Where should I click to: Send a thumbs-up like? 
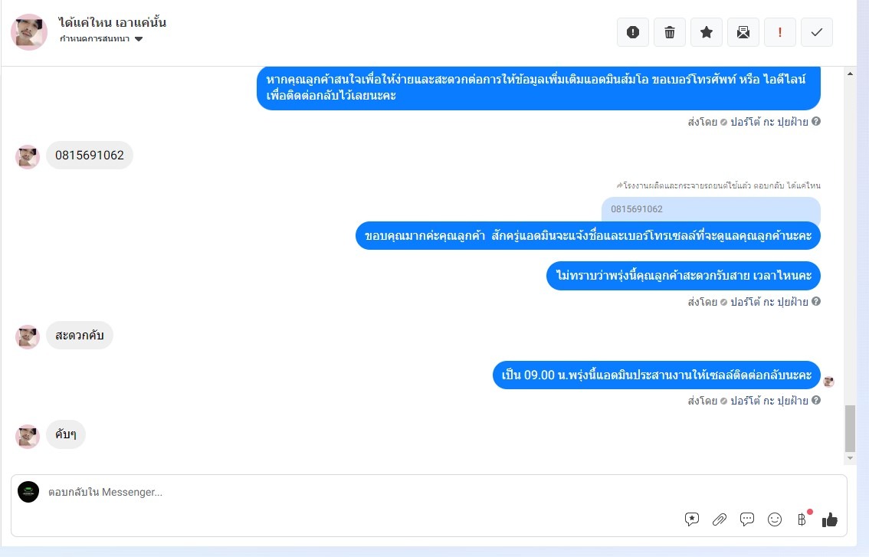tap(830, 519)
